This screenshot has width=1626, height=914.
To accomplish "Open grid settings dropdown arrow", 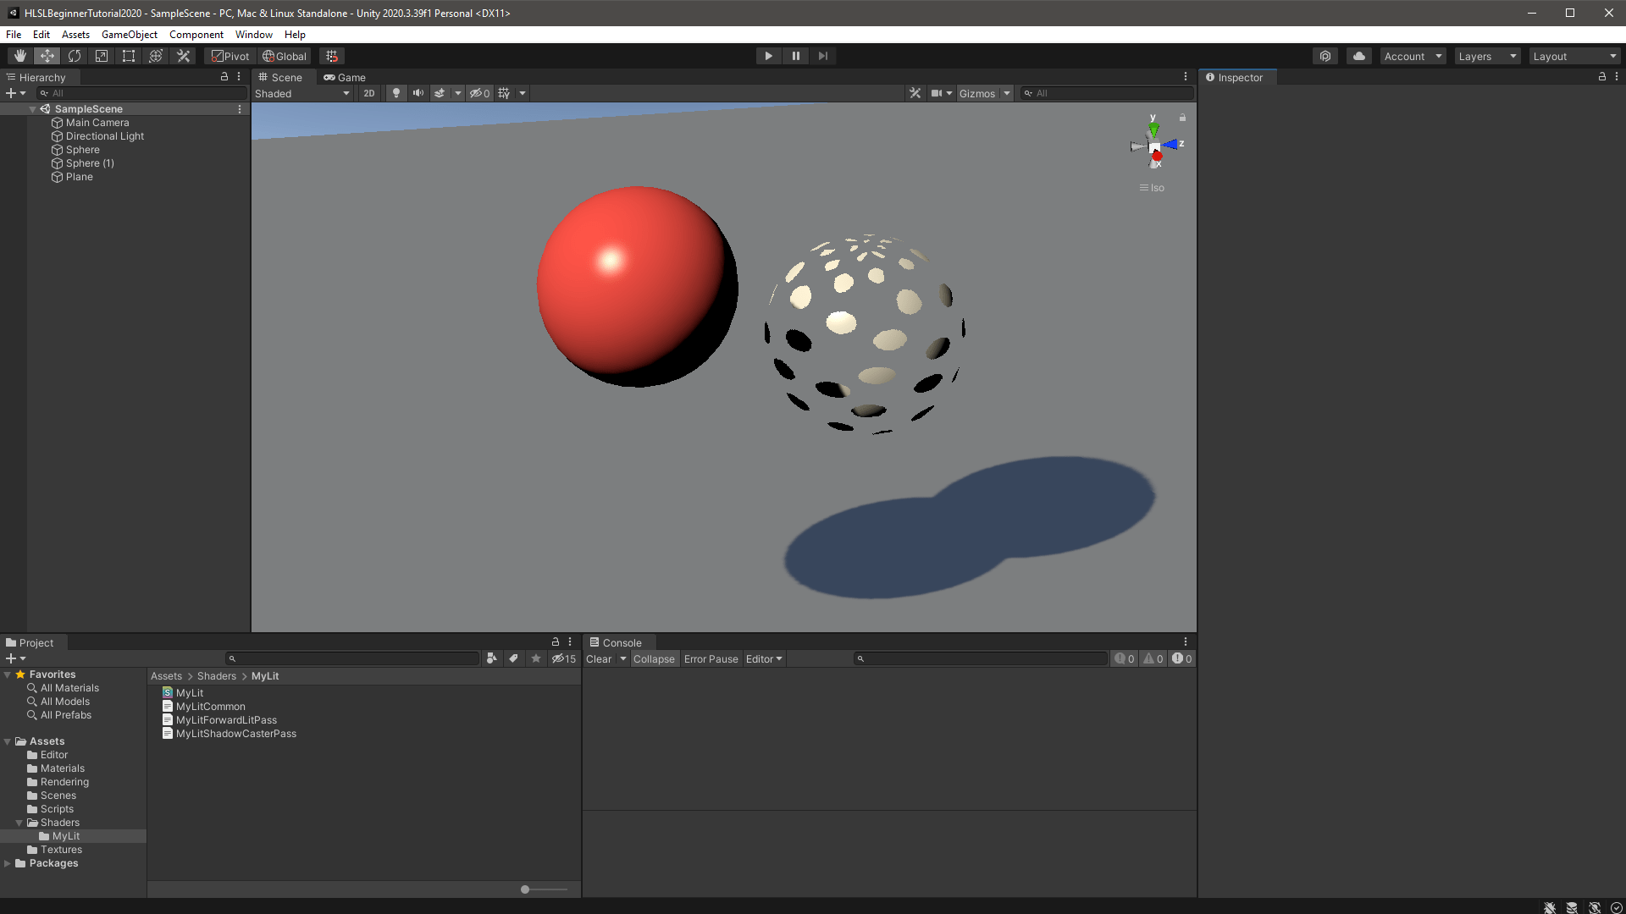I will [x=523, y=93].
